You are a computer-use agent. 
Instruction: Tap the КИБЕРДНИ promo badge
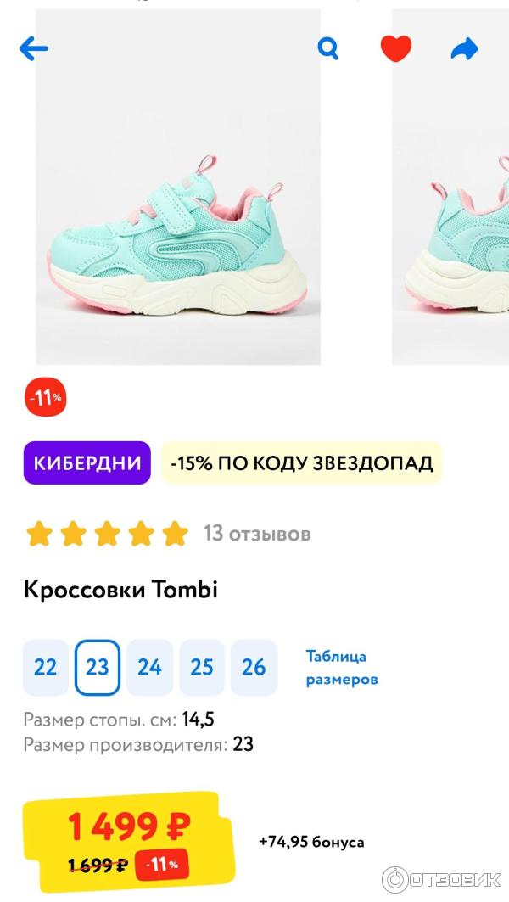click(x=87, y=462)
